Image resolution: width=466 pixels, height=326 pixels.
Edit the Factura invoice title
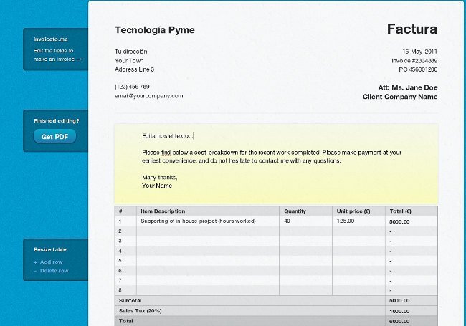click(412, 29)
